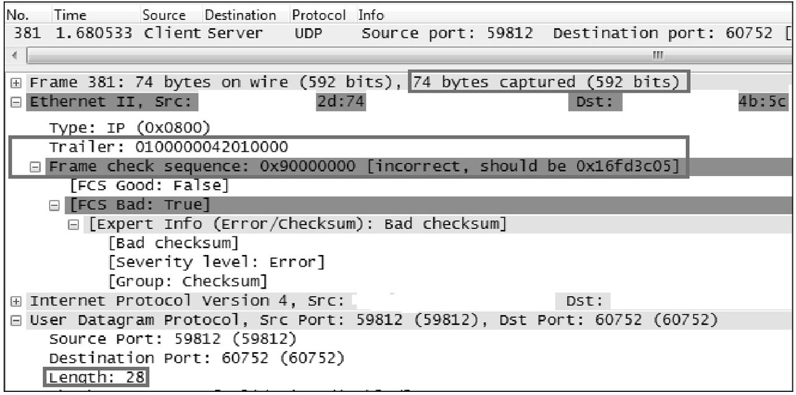Select the Trailer: 010000042010000 line
796x395 pixels.
(169, 147)
